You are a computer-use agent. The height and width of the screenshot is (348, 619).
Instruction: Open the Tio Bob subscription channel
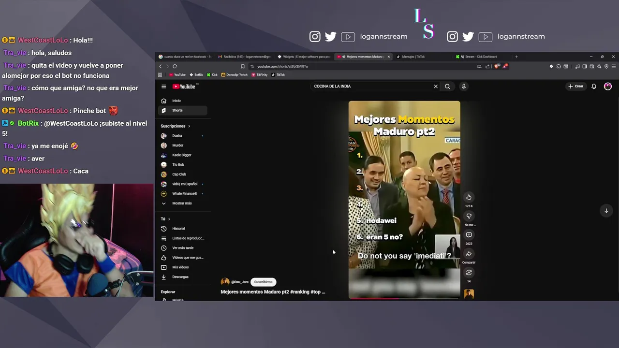point(183,165)
